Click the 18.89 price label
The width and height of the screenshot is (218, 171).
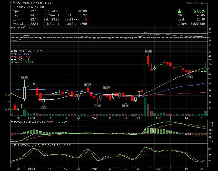[107, 88]
